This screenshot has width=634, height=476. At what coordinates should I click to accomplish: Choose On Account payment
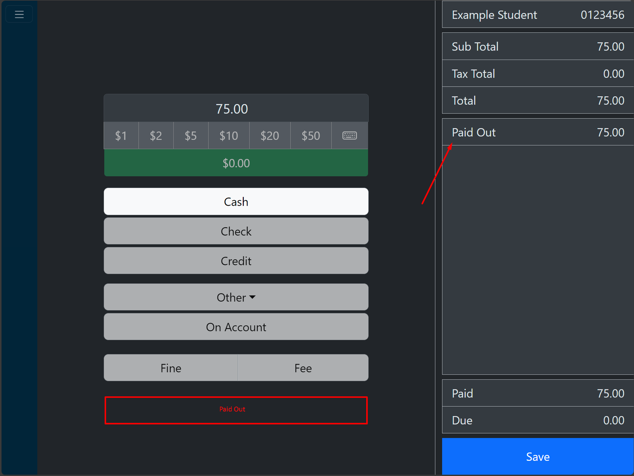[236, 327]
